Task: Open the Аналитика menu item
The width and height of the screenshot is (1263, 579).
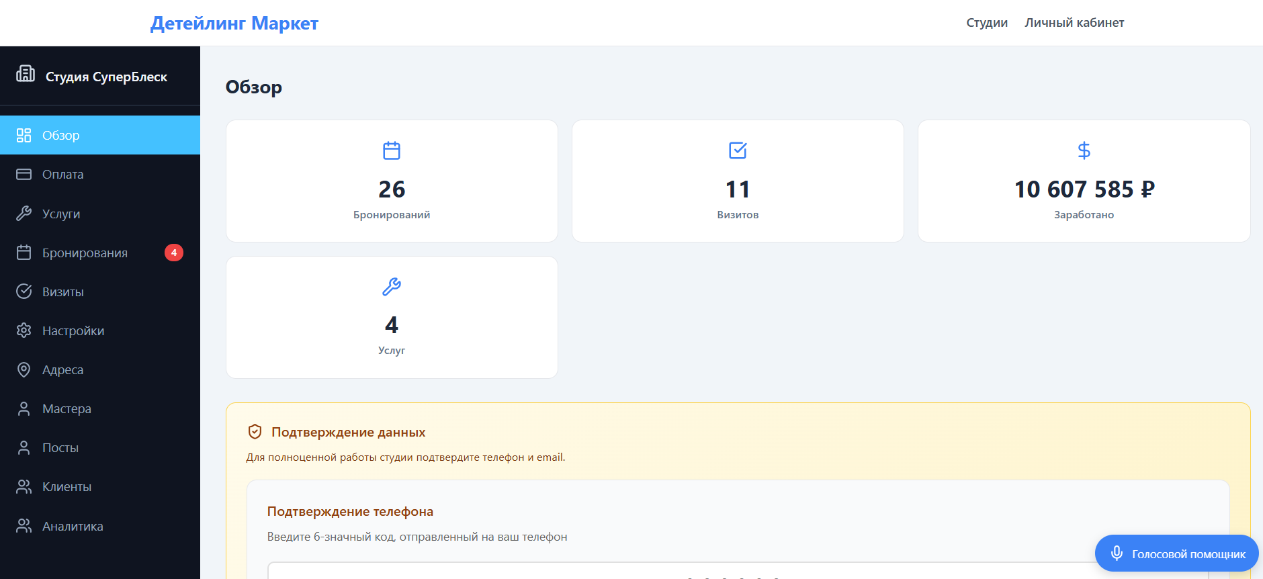Action: pos(100,526)
